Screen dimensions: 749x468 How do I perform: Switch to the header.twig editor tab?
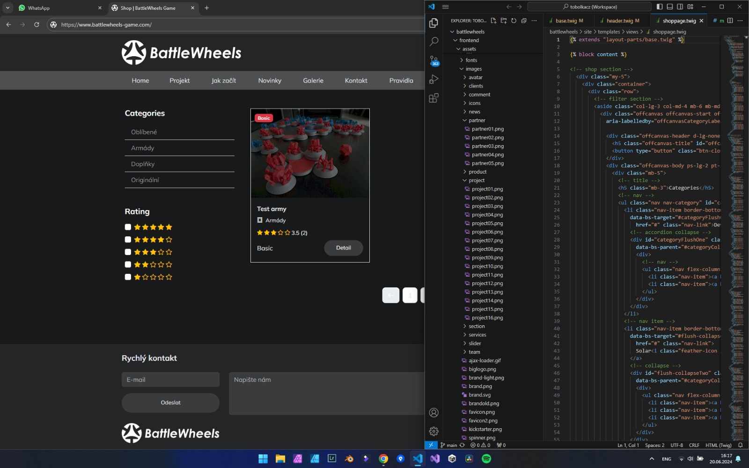(619, 21)
